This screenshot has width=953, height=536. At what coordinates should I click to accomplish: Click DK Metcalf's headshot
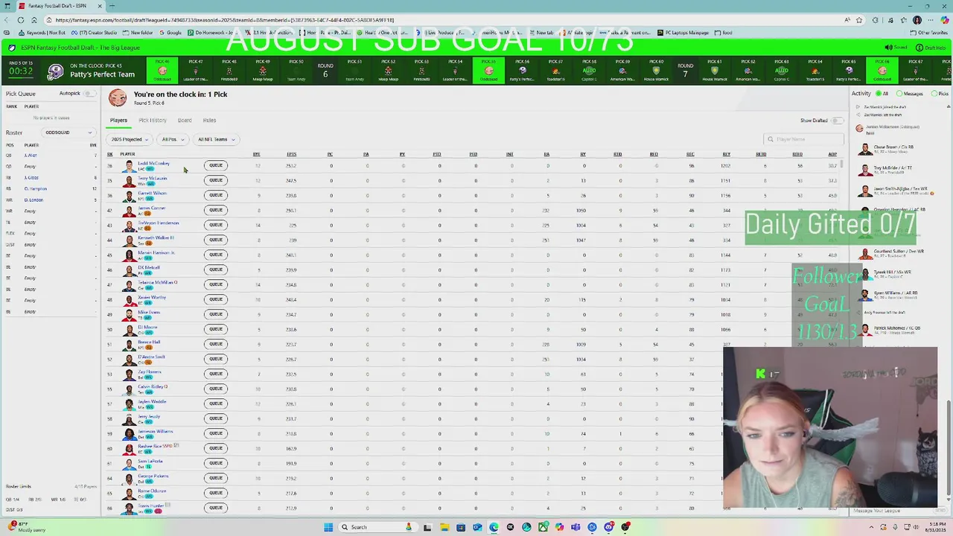130,269
